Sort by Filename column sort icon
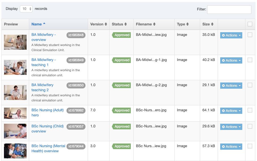The width and height of the screenshot is (257, 161). 154,24
